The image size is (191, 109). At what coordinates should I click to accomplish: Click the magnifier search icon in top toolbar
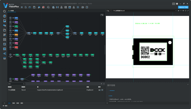click(48, 7)
